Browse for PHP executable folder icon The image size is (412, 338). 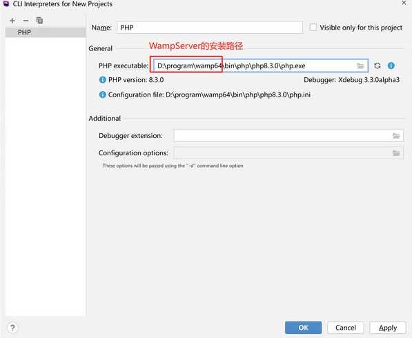click(x=360, y=66)
